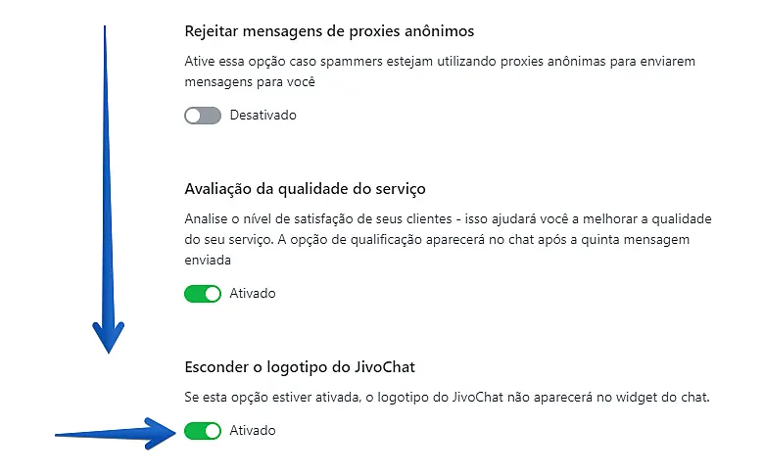Disable the service quality rating toggle

coord(203,293)
